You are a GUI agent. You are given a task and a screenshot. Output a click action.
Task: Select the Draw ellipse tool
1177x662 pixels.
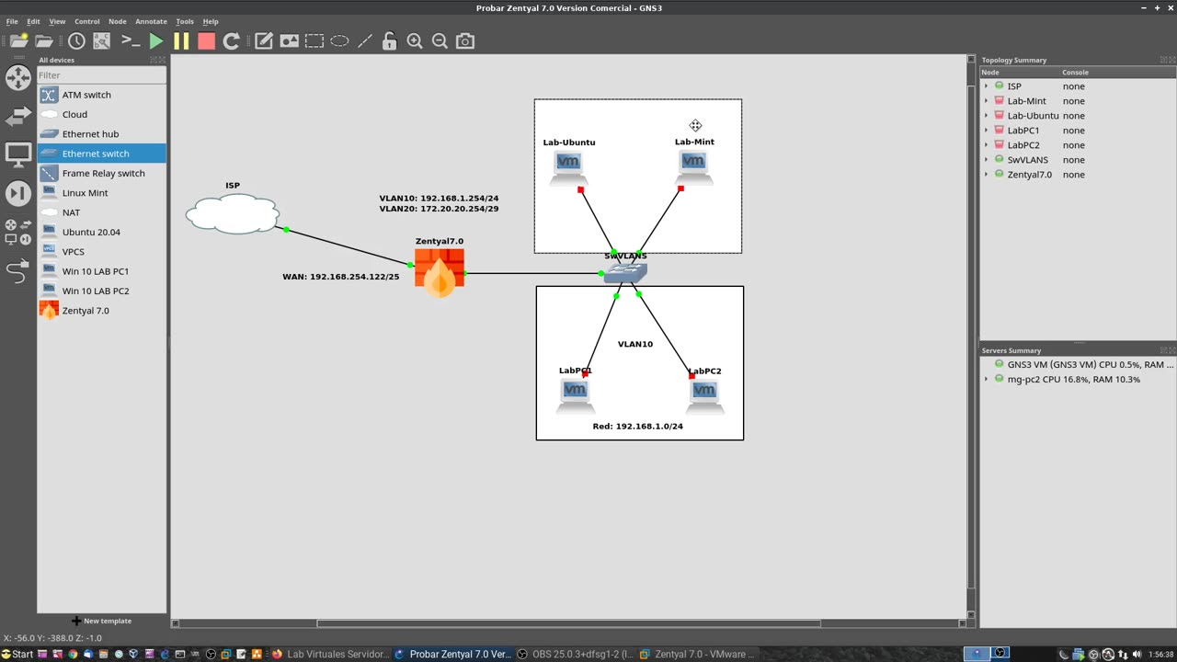tap(339, 40)
